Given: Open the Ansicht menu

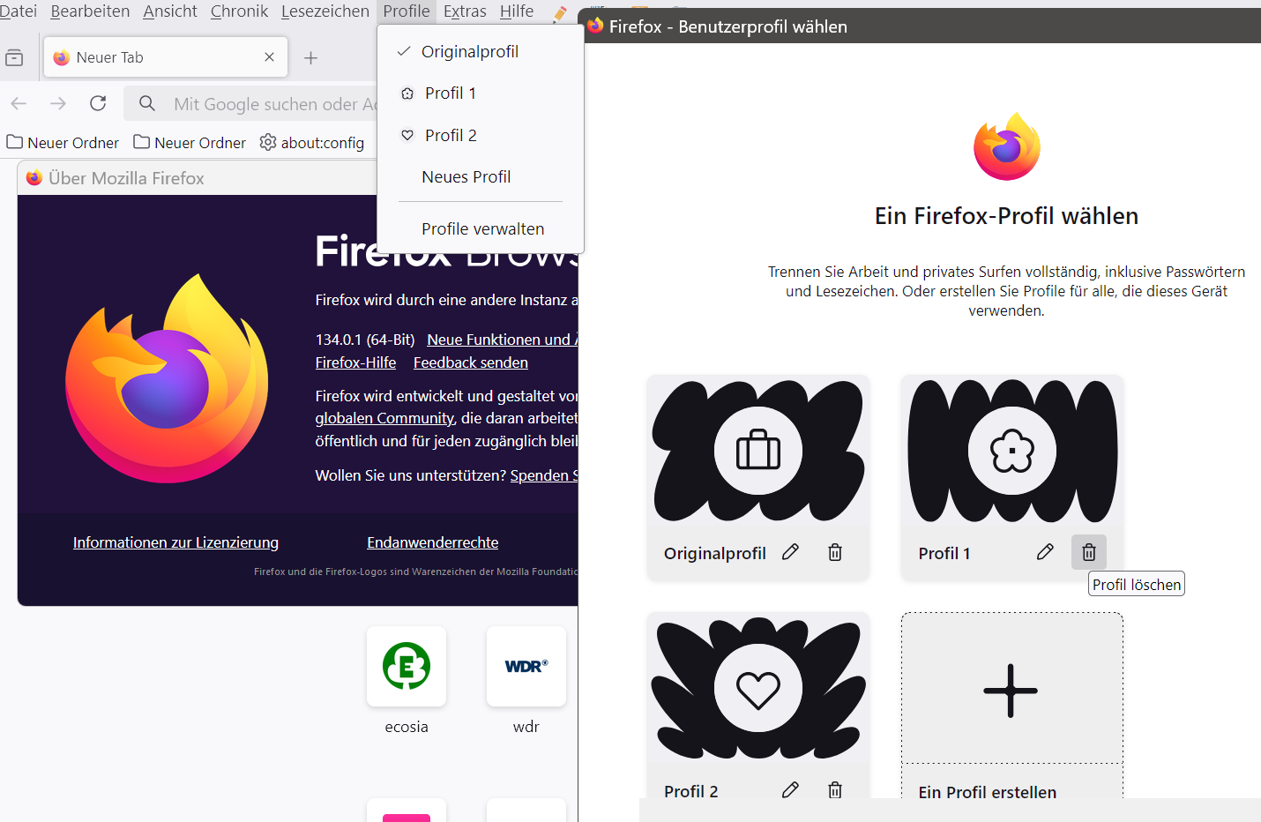Looking at the screenshot, I should click(x=170, y=11).
